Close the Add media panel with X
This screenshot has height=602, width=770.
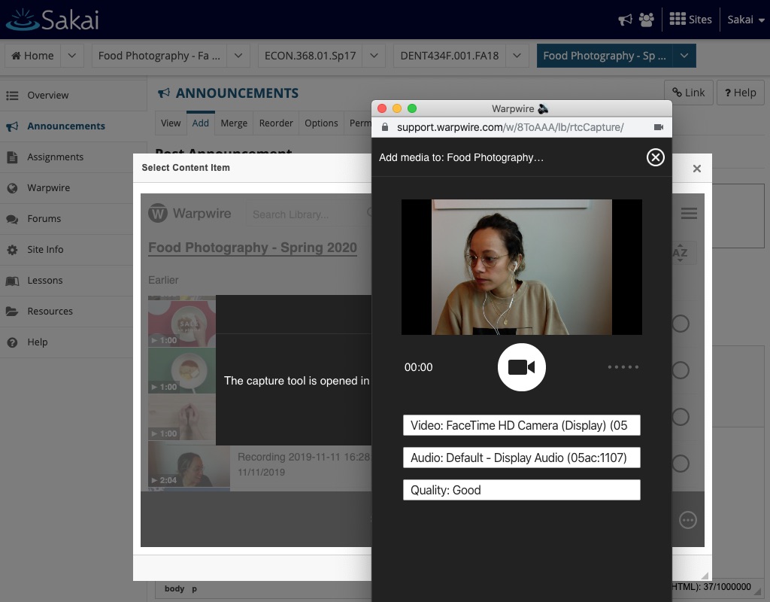[x=655, y=157]
